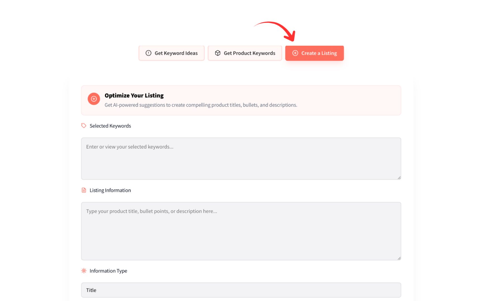This screenshot has width=482, height=301.
Task: Click the Selected Keywords label
Action: click(x=110, y=126)
